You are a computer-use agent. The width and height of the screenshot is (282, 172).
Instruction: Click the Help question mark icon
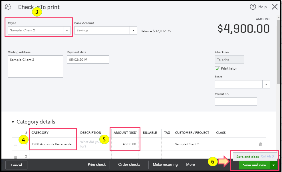pos(253,7)
